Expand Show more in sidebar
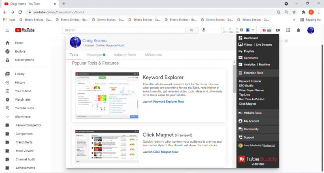Viewport: 324px width, 173px height. 23,116
